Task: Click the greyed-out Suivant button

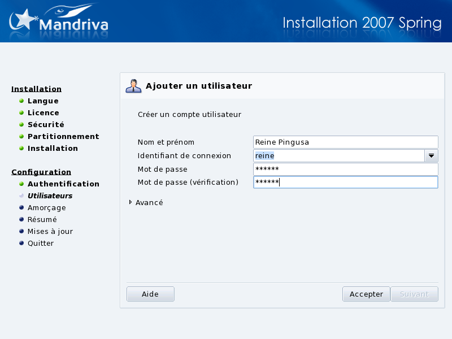Action: click(414, 294)
